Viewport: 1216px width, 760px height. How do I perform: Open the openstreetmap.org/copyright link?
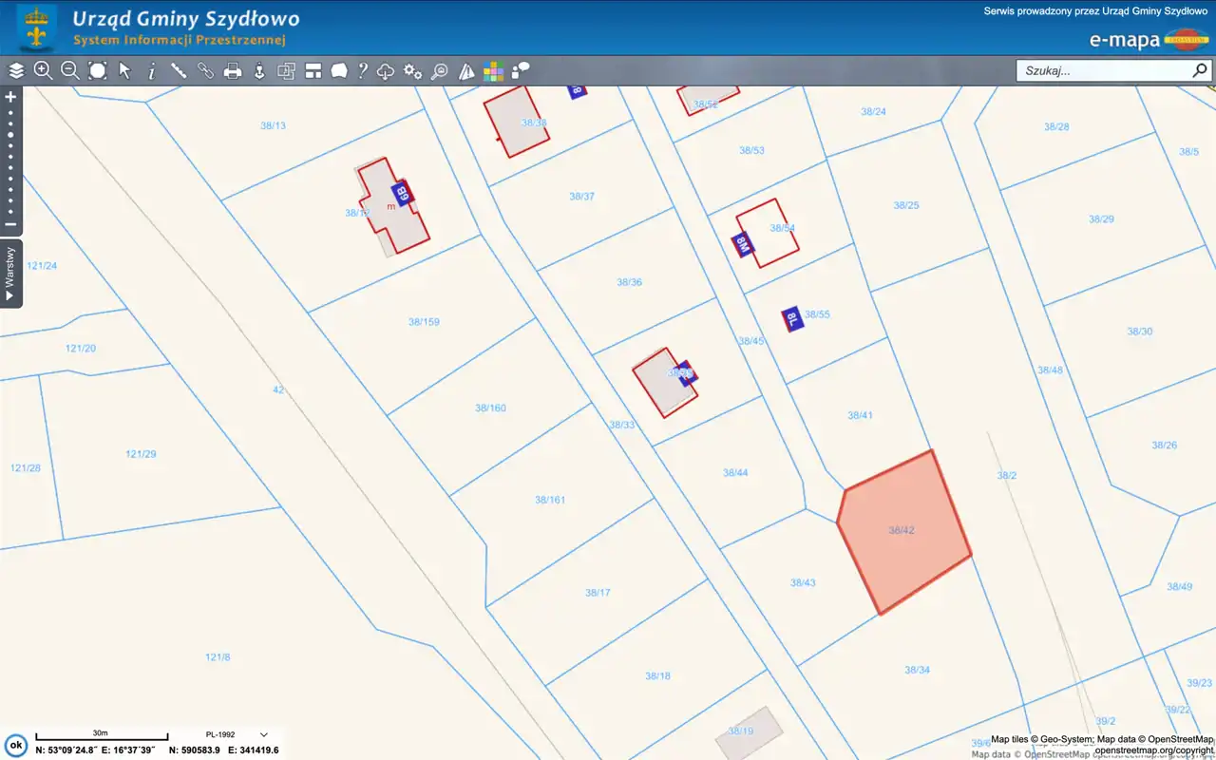pos(1153,750)
